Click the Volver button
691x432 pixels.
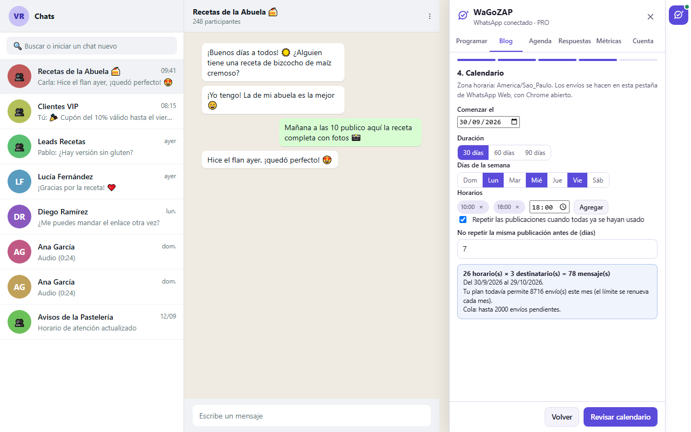562,417
